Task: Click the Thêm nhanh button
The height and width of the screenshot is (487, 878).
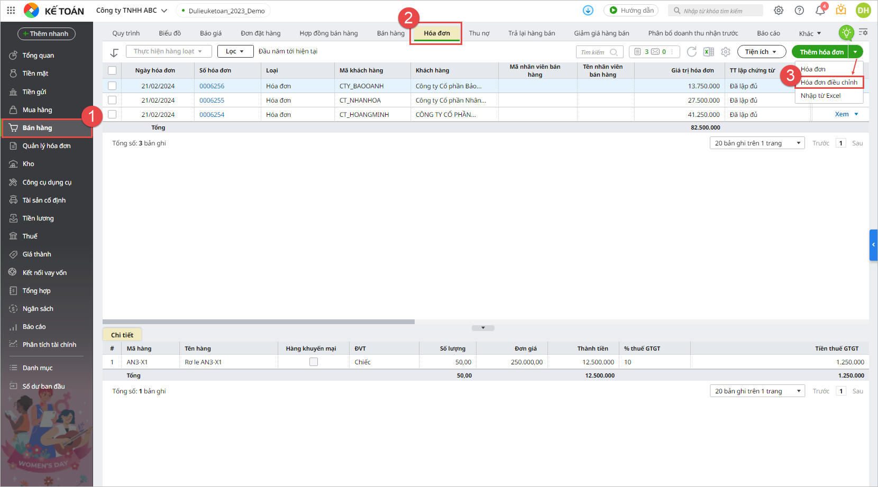Action: pos(47,34)
